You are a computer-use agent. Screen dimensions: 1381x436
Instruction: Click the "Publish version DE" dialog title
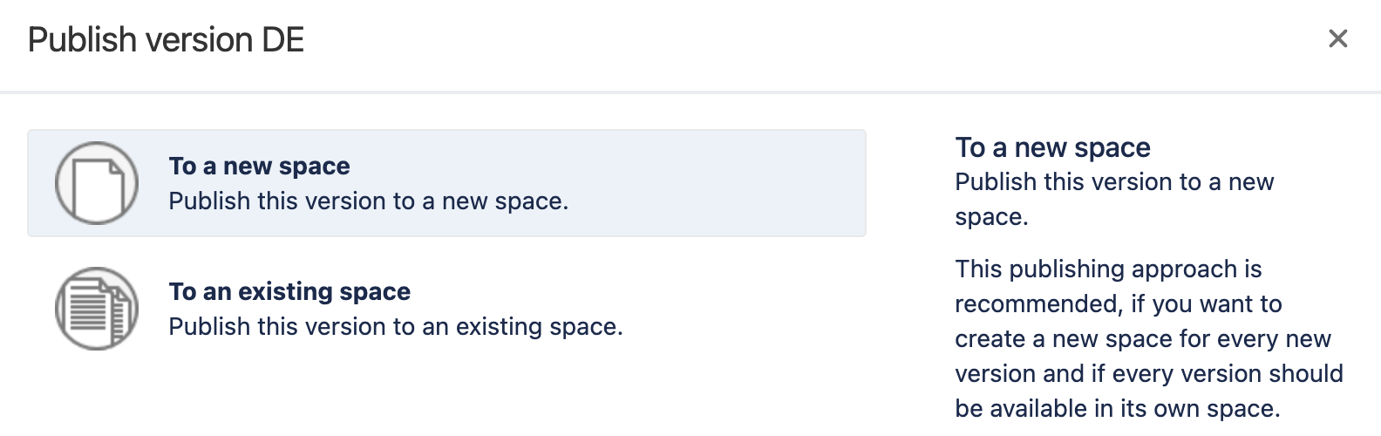[x=166, y=40]
